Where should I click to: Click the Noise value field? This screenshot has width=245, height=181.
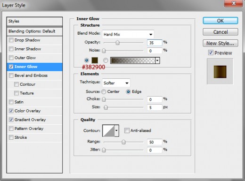[x=155, y=51]
